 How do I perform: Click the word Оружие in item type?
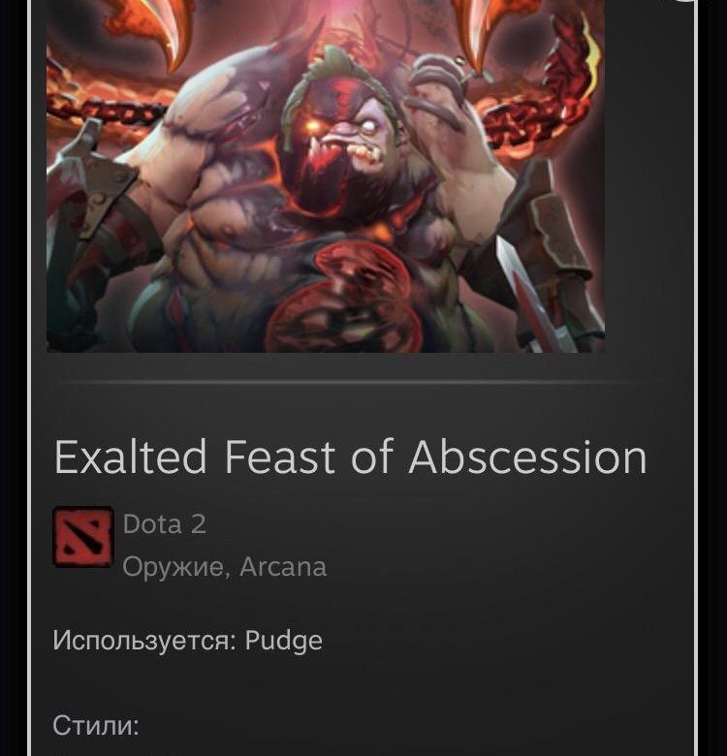(x=174, y=567)
